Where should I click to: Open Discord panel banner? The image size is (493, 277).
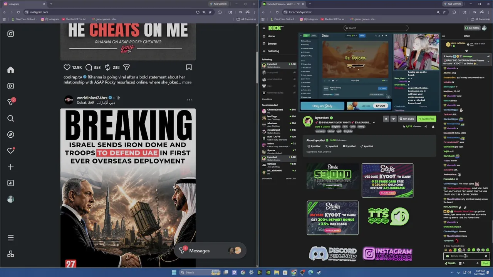click(332, 254)
